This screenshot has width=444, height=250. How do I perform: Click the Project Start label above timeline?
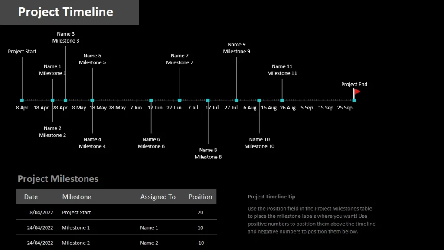tap(22, 51)
